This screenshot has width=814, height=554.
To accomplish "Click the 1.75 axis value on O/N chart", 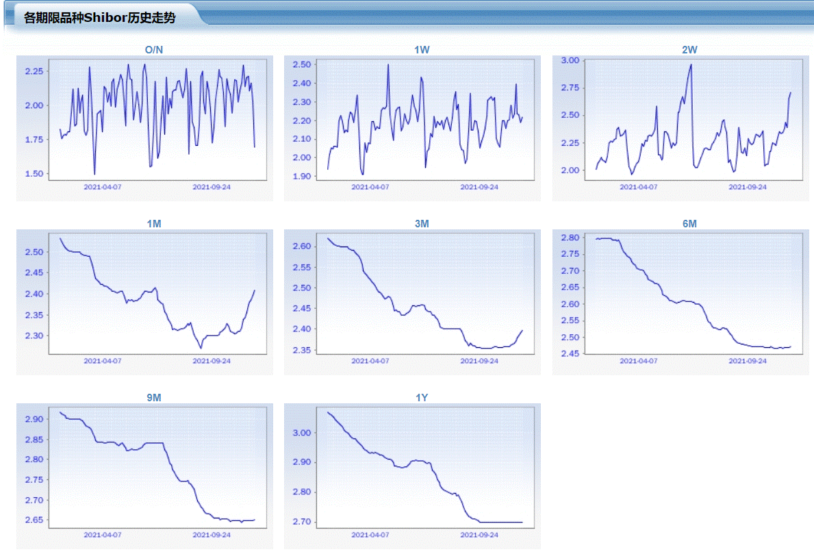I will point(34,139).
